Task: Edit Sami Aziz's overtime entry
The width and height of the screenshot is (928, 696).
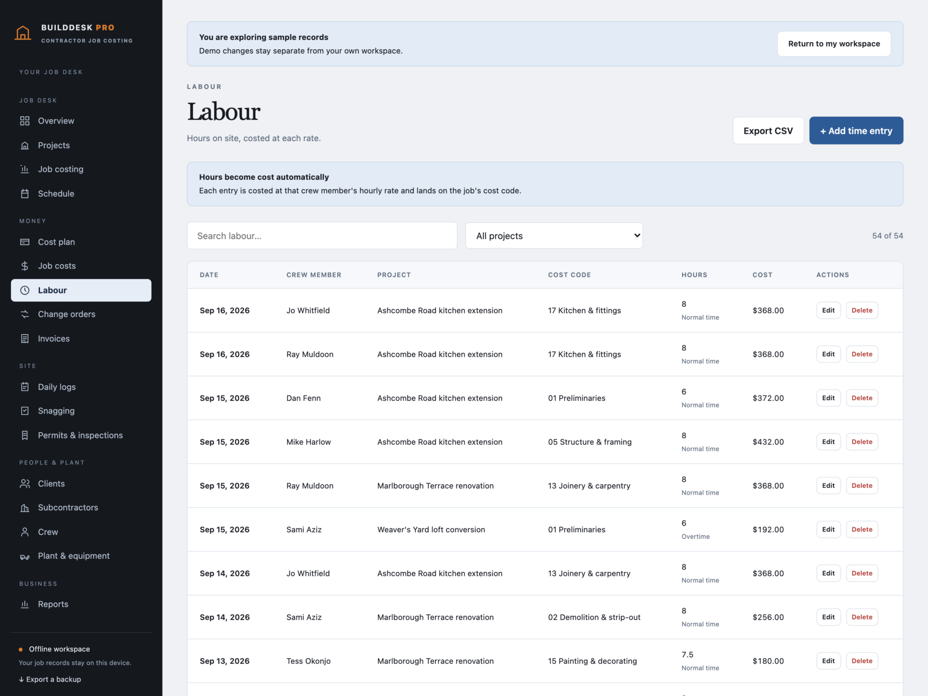Action: tap(828, 529)
